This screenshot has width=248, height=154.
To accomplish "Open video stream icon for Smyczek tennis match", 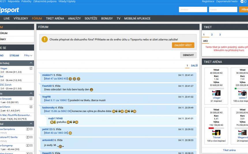I will pos(31,99).
